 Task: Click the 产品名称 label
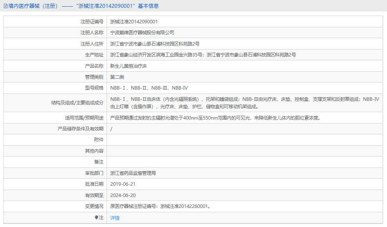94,66
